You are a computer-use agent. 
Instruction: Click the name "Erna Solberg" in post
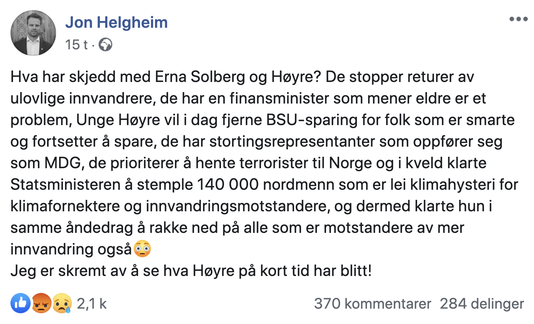[200, 77]
